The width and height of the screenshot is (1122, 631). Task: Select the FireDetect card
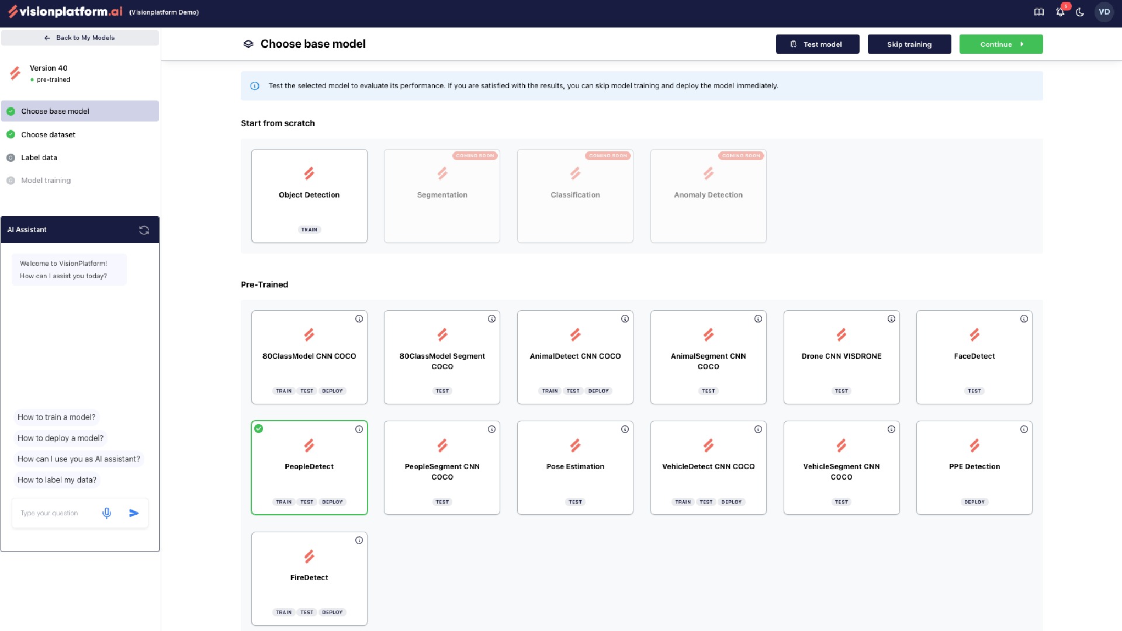tap(309, 578)
